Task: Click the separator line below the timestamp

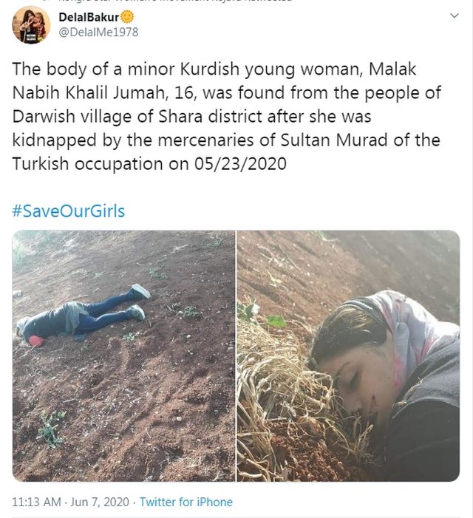Action: point(236,517)
